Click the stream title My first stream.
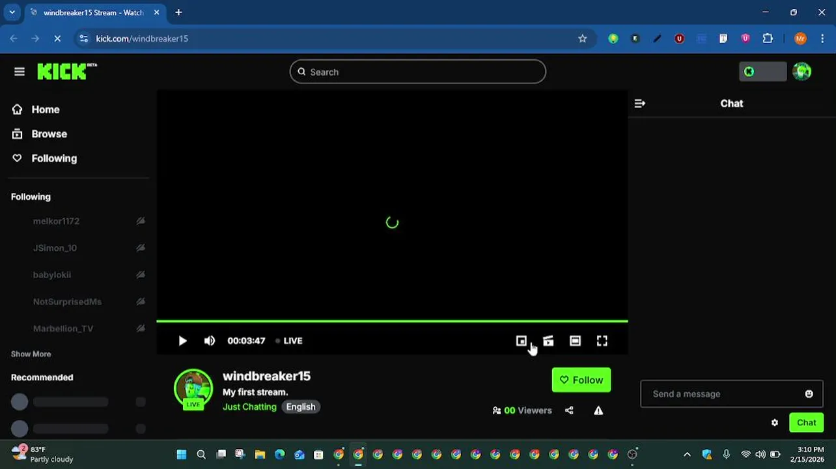Viewport: 836px width, 469px height. [255, 392]
